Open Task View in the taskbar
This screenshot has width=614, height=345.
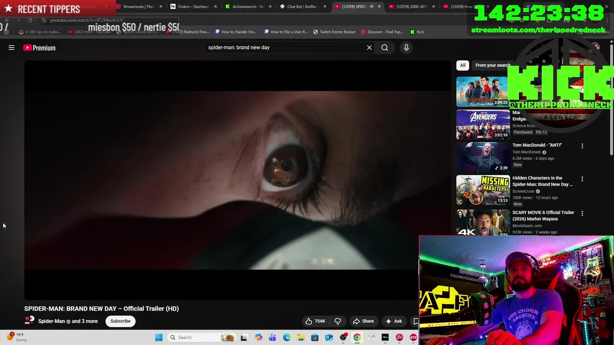[x=244, y=337]
